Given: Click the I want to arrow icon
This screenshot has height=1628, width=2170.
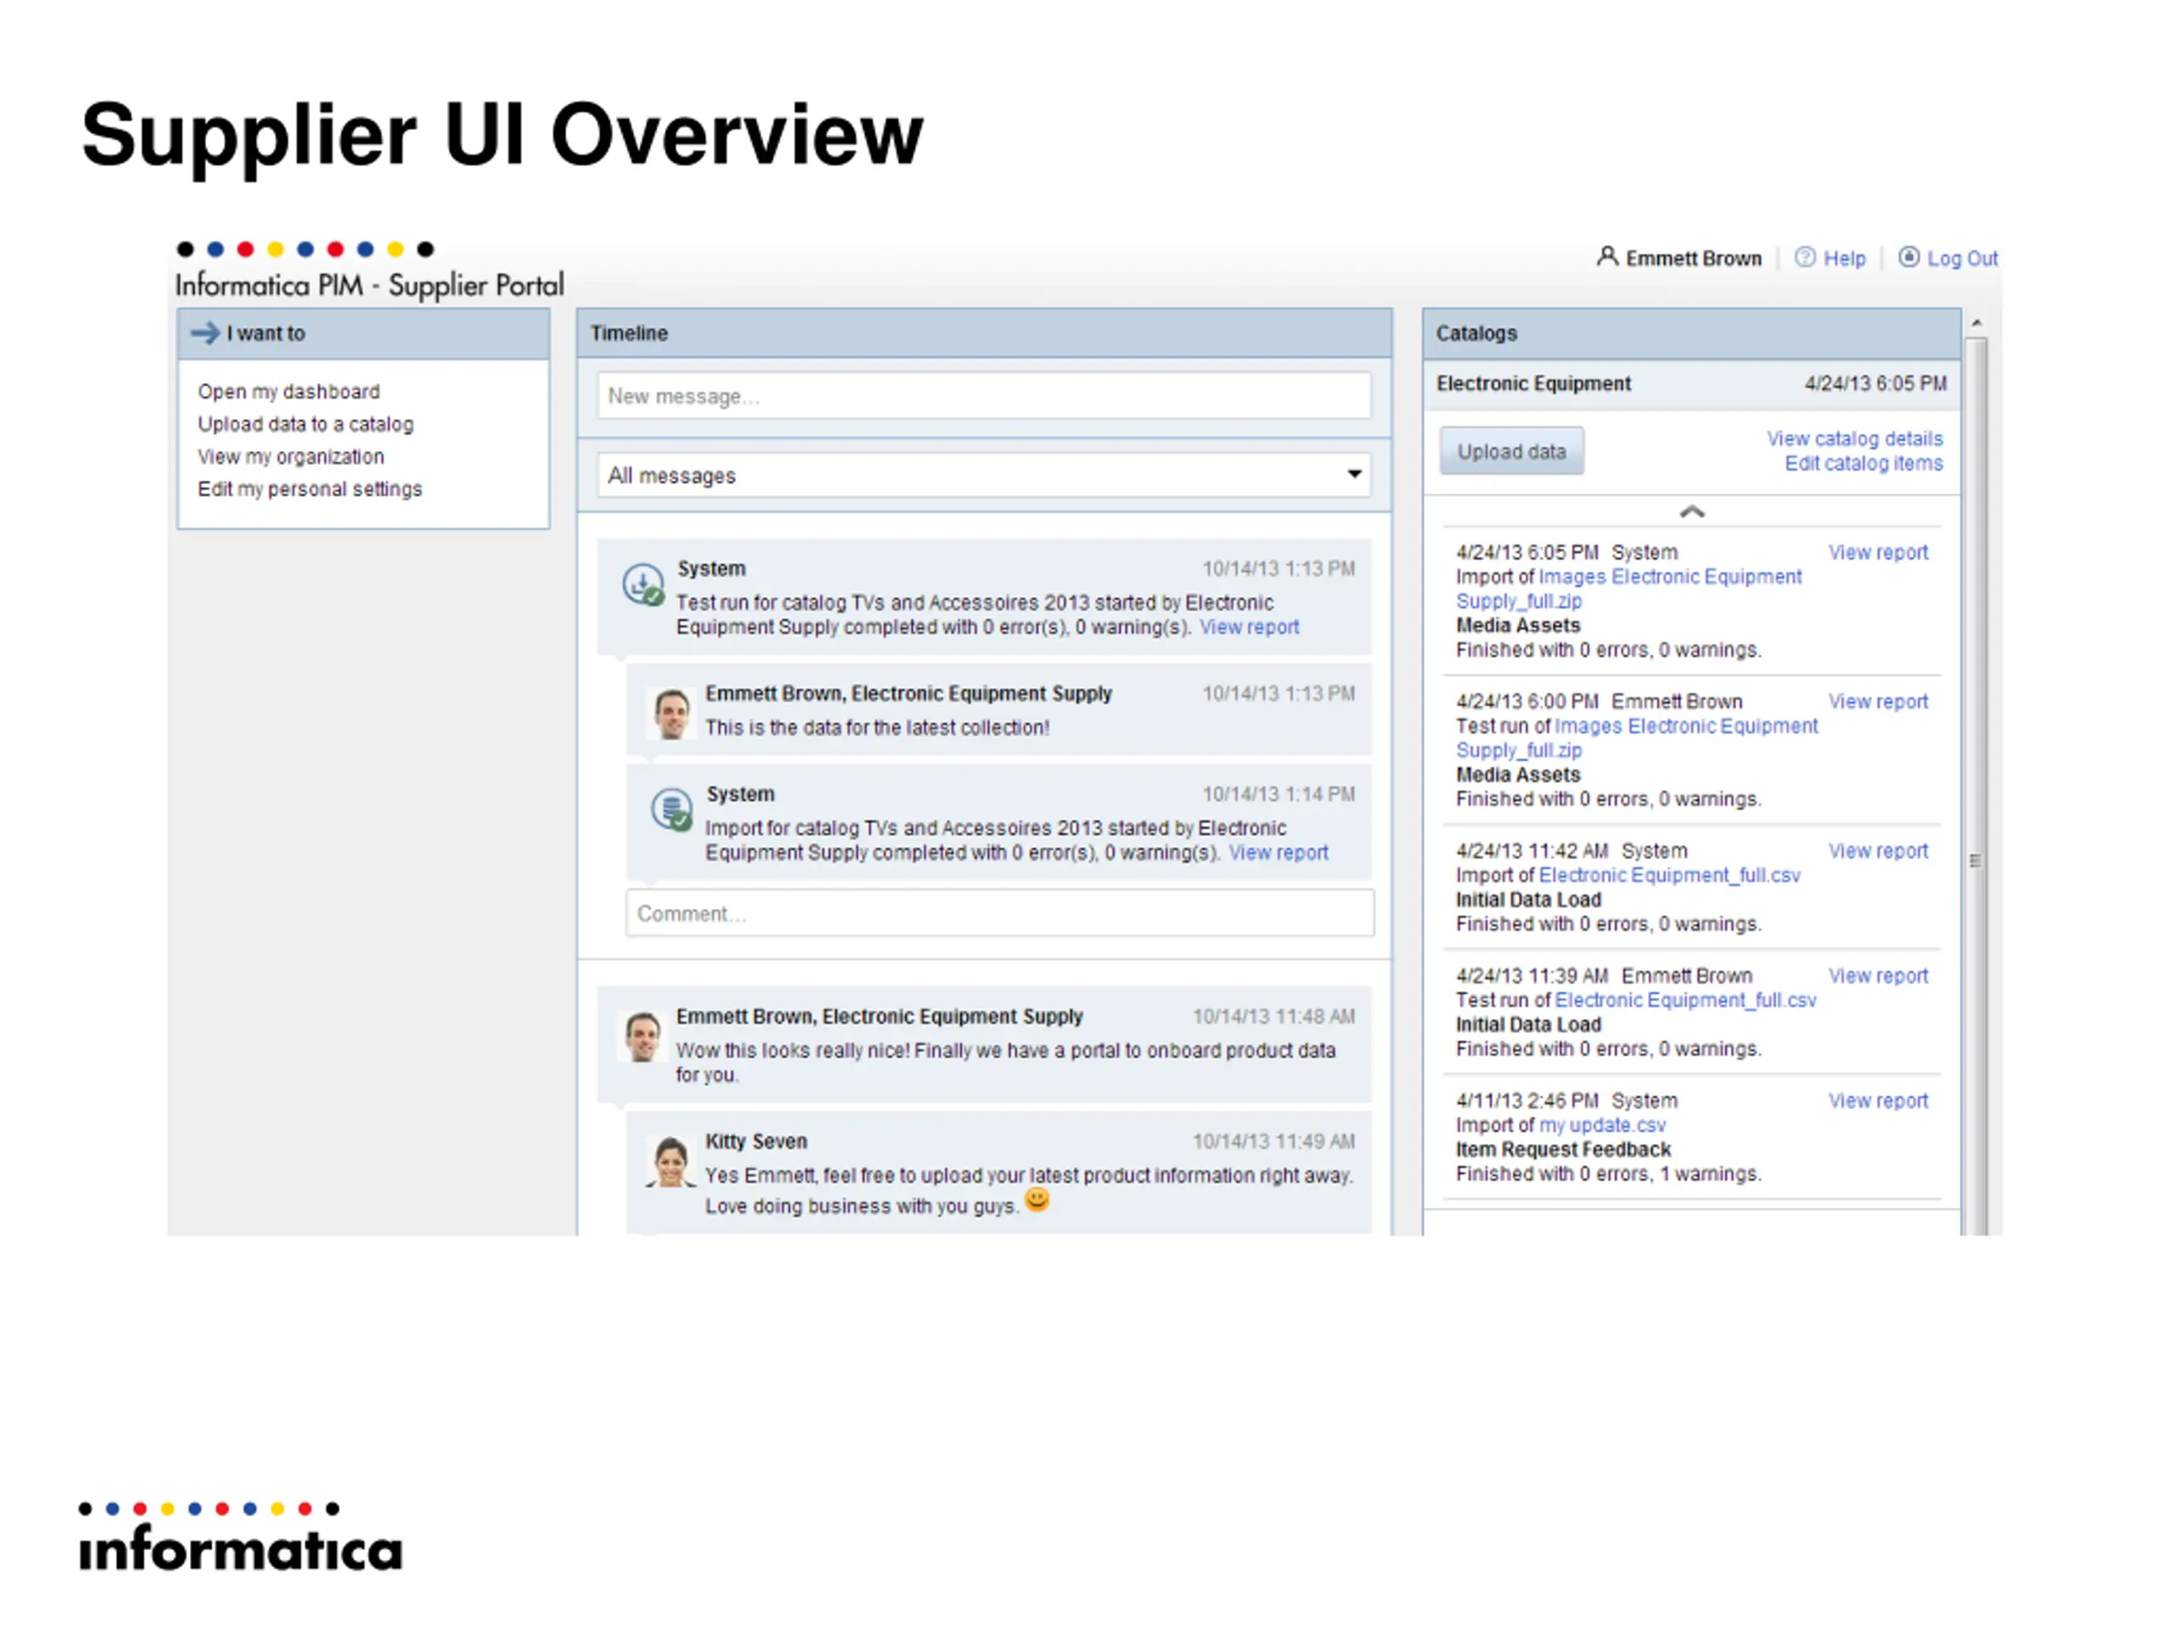Looking at the screenshot, I should click(x=205, y=332).
